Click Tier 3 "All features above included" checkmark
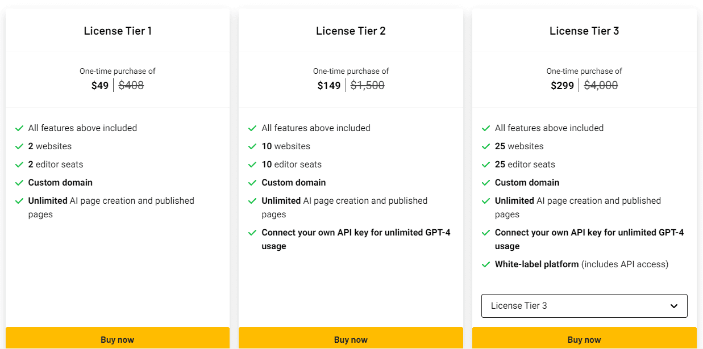 click(486, 128)
